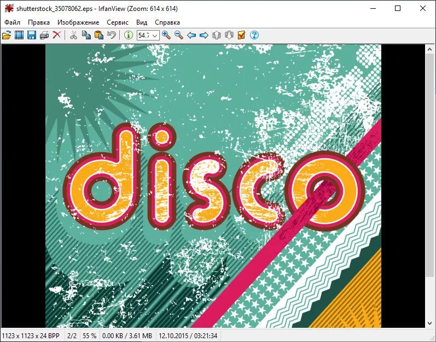Open Settings checkmark icon in toolbar
This screenshot has height=342, width=436.
pos(242,35)
